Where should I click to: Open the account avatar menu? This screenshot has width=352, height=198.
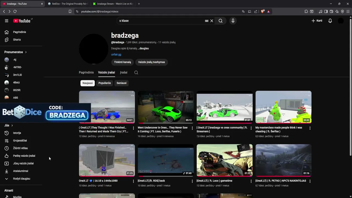tap(341, 21)
